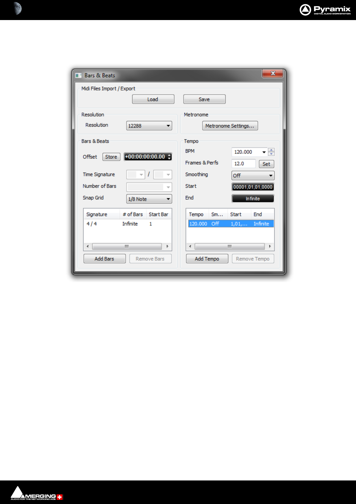Decrease BPM with the down arrow

tap(271, 154)
